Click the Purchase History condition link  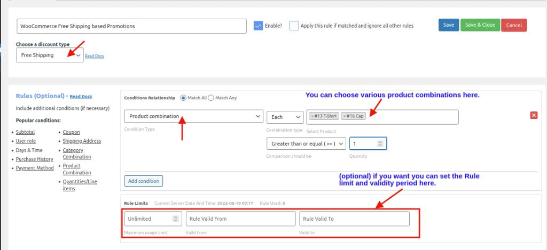(34, 159)
